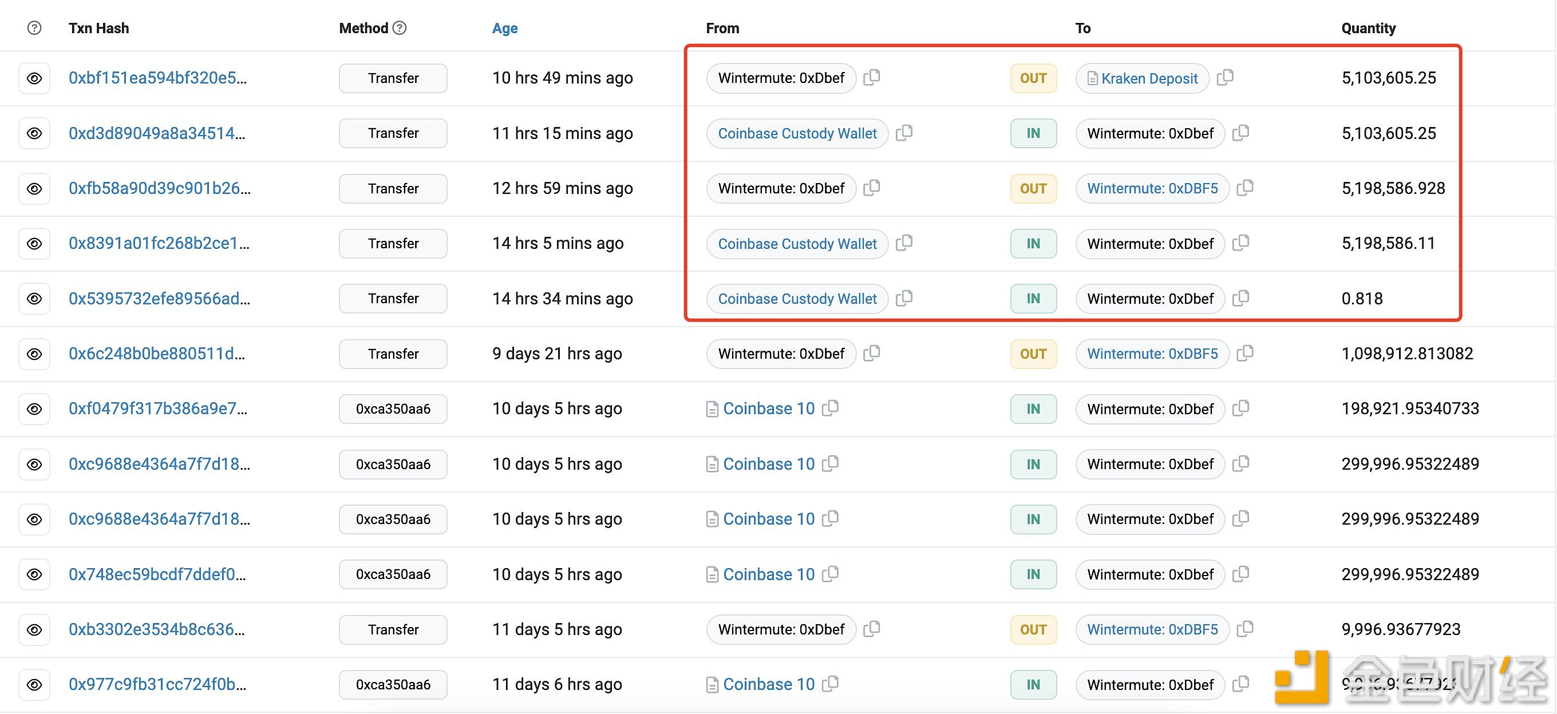Select Wintermute: 0xDbef From tag in 9 days 21 hrs row
The height and width of the screenshot is (714, 1557).
click(x=781, y=354)
